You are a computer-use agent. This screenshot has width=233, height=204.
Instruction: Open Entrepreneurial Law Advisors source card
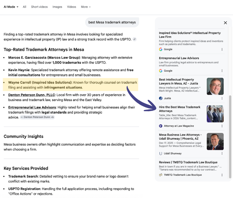179,58
